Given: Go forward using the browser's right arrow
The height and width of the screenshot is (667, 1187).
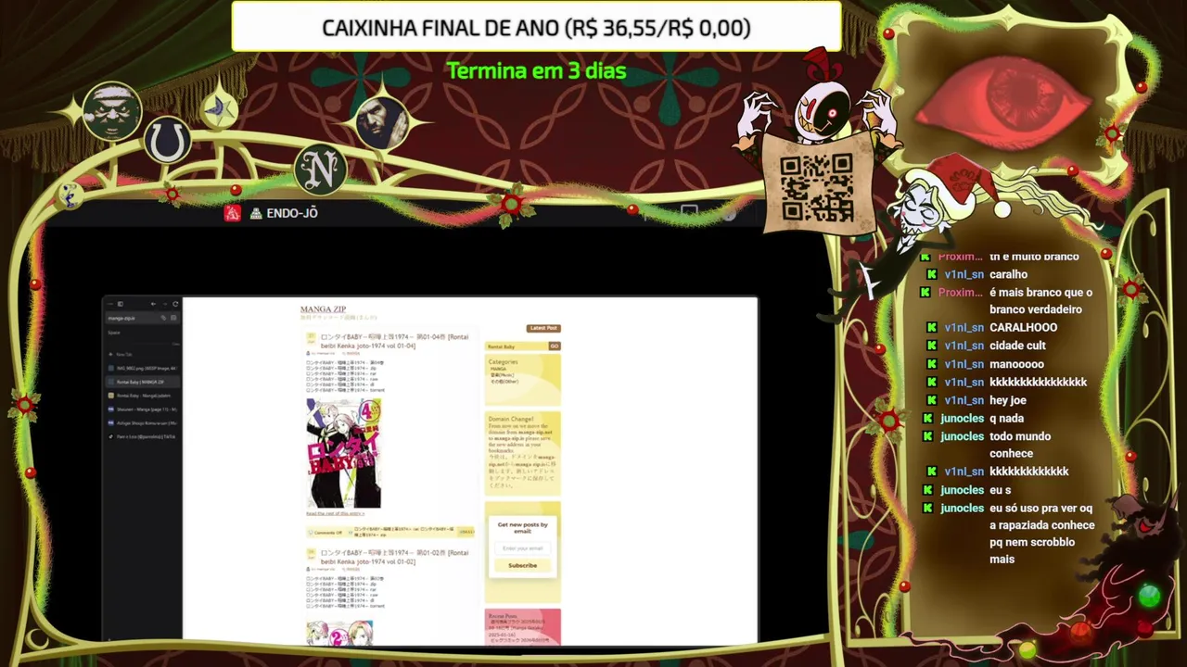Looking at the screenshot, I should 164,304.
